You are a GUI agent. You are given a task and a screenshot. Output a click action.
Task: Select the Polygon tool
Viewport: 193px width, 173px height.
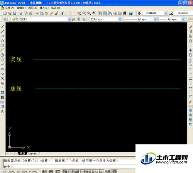pos(2,41)
